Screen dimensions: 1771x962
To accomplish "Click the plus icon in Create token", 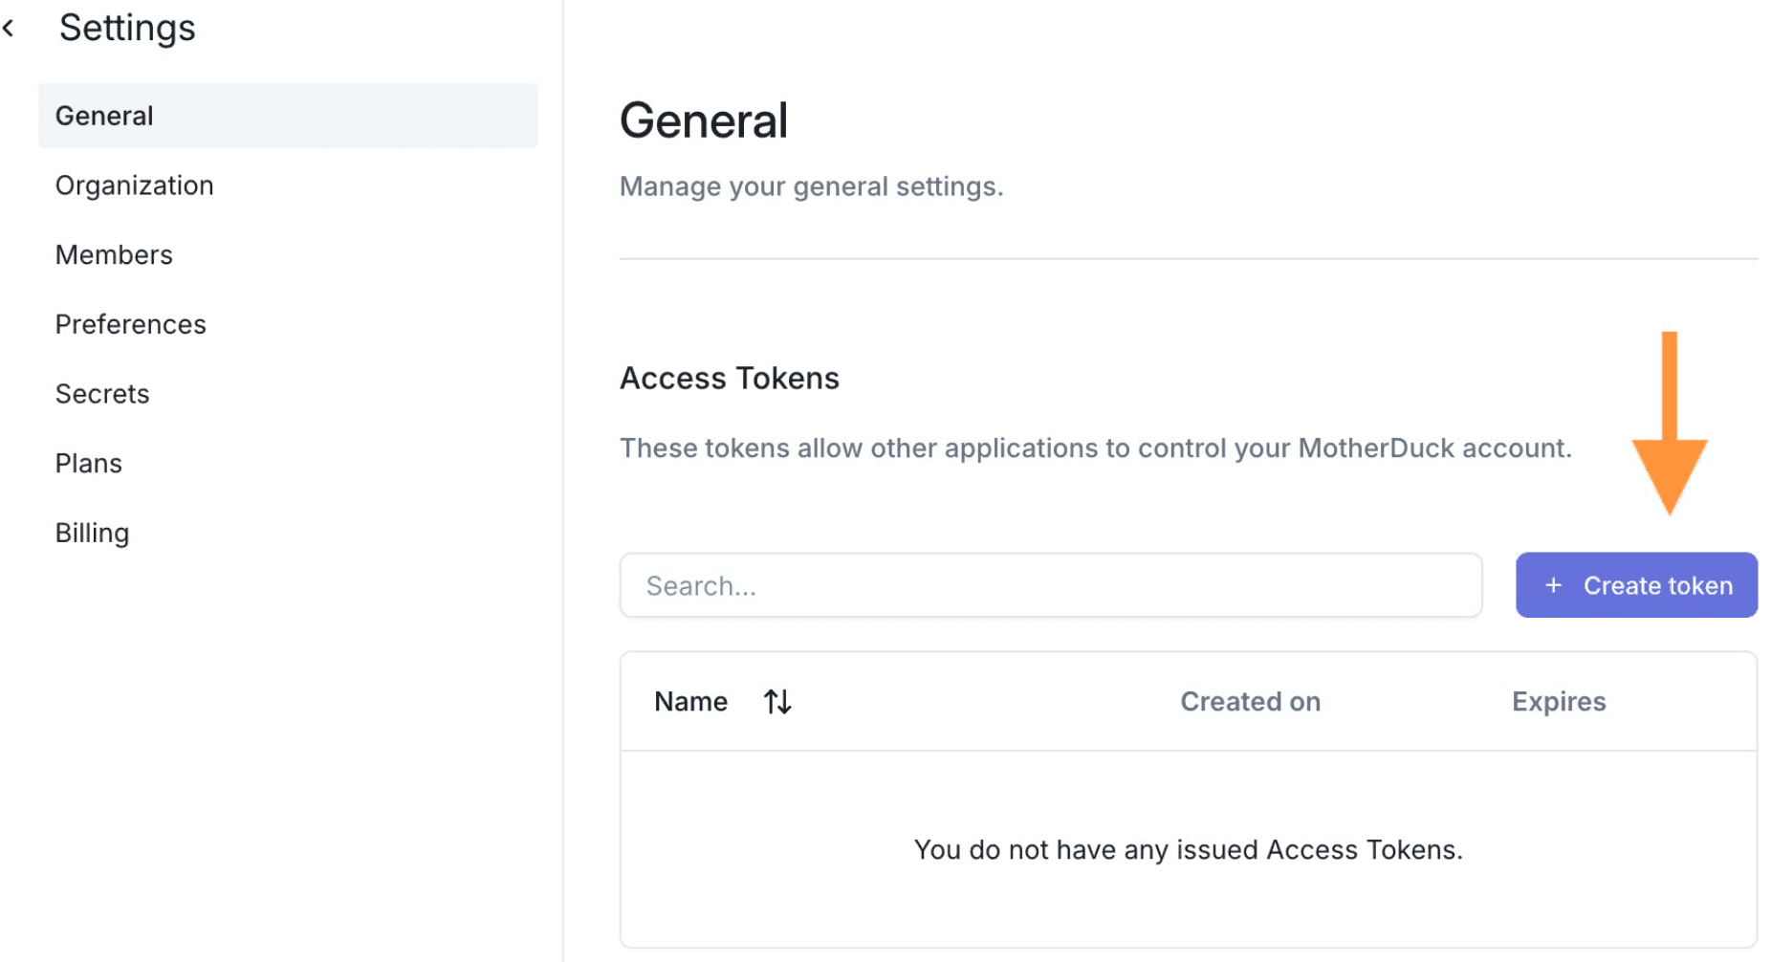I will click(1554, 585).
